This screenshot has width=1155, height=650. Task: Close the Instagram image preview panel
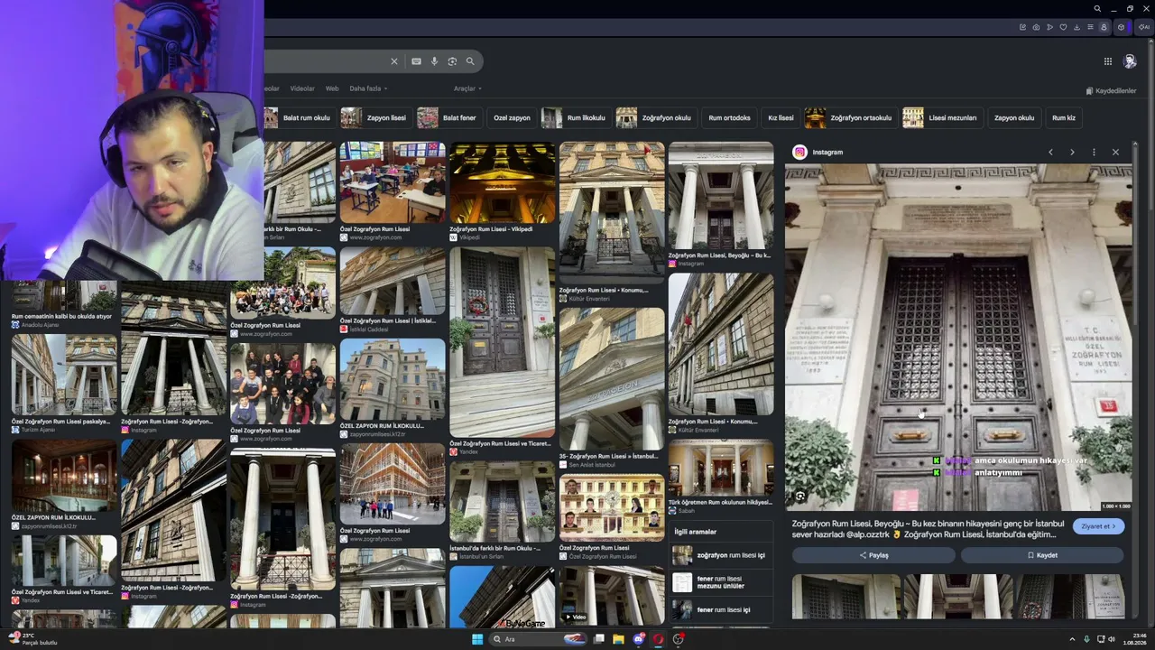point(1115,153)
